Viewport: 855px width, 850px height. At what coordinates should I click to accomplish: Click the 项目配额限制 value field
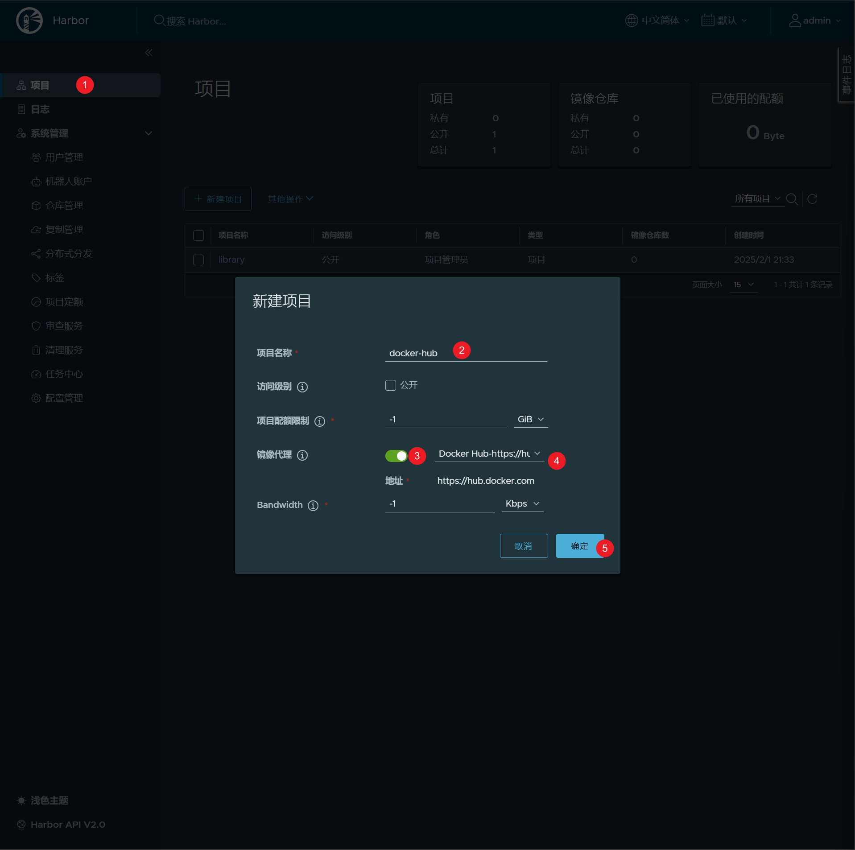446,419
